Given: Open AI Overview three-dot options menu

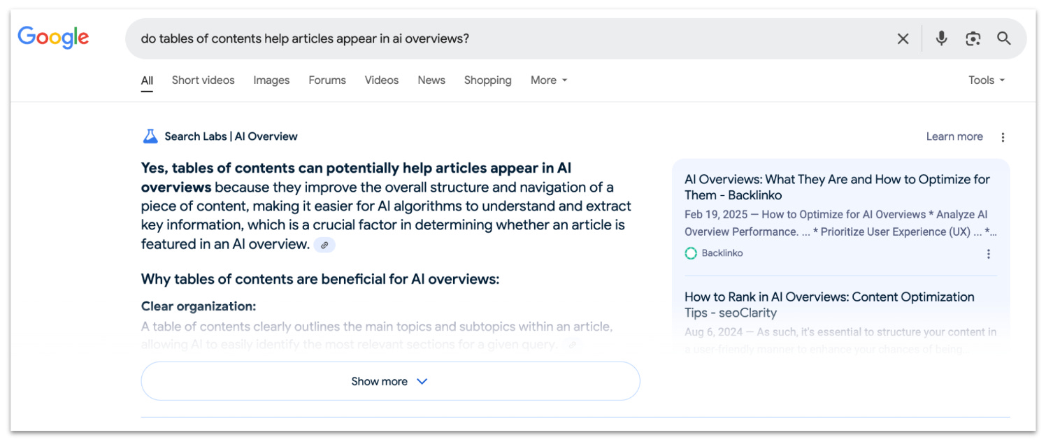Looking at the screenshot, I should tap(1003, 137).
